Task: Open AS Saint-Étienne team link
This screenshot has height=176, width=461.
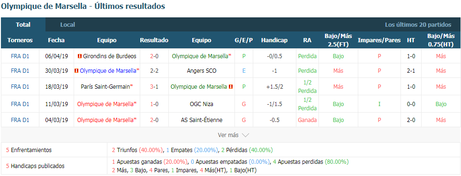Action: 201,120
